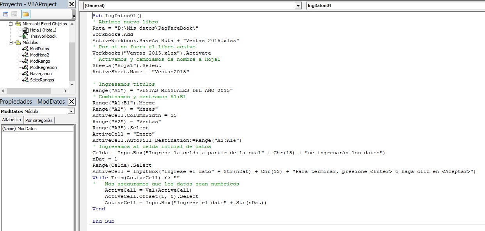
Task: Click the 'ActiveCell = "Enero"' line
Action: coord(123,134)
